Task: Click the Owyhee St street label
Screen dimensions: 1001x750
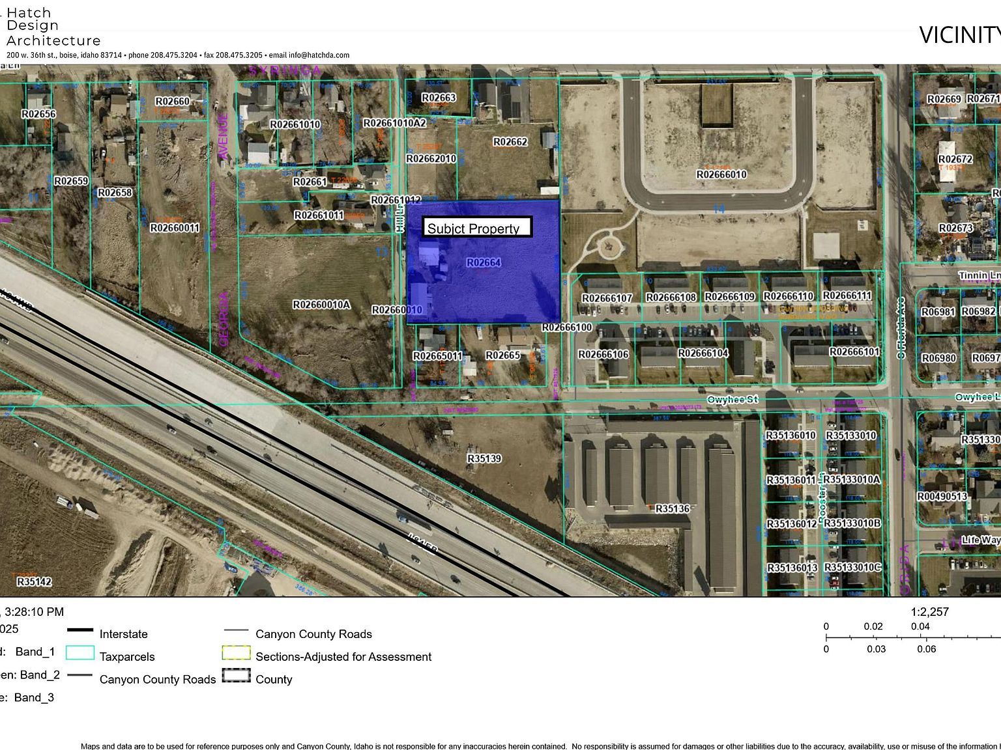Action: click(734, 400)
